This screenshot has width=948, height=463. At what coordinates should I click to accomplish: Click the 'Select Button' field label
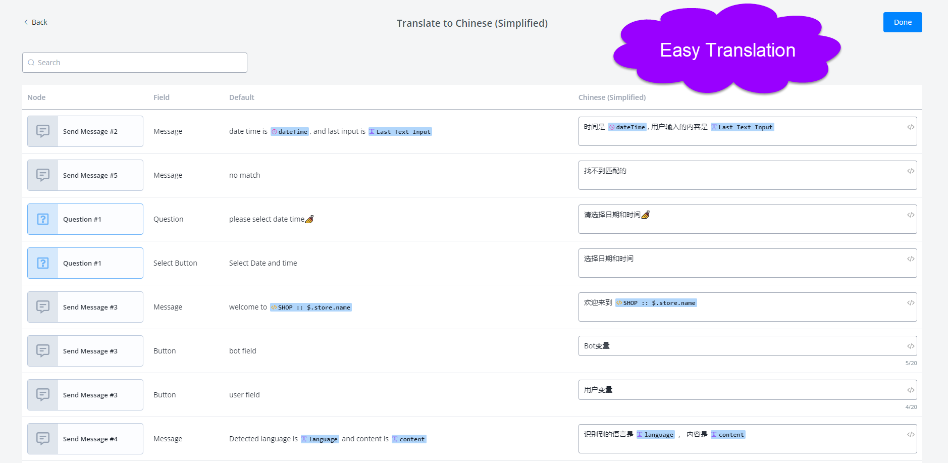click(x=175, y=263)
